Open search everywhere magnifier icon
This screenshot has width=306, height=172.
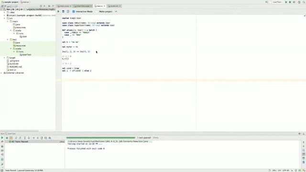304,2
